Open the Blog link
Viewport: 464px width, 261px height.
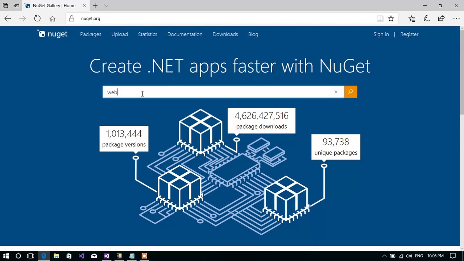point(253,34)
